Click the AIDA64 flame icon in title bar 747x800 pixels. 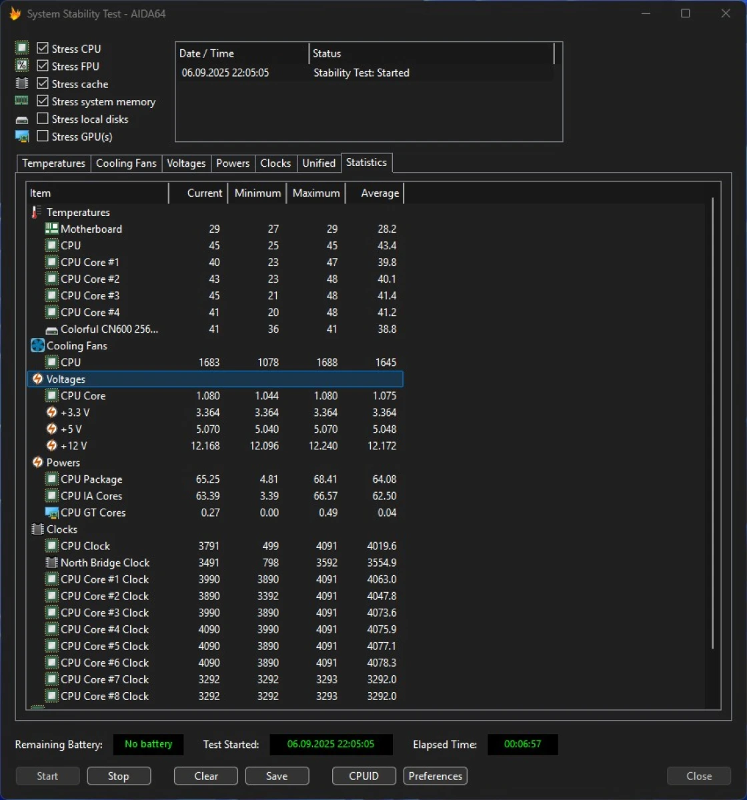pyautogui.click(x=15, y=13)
